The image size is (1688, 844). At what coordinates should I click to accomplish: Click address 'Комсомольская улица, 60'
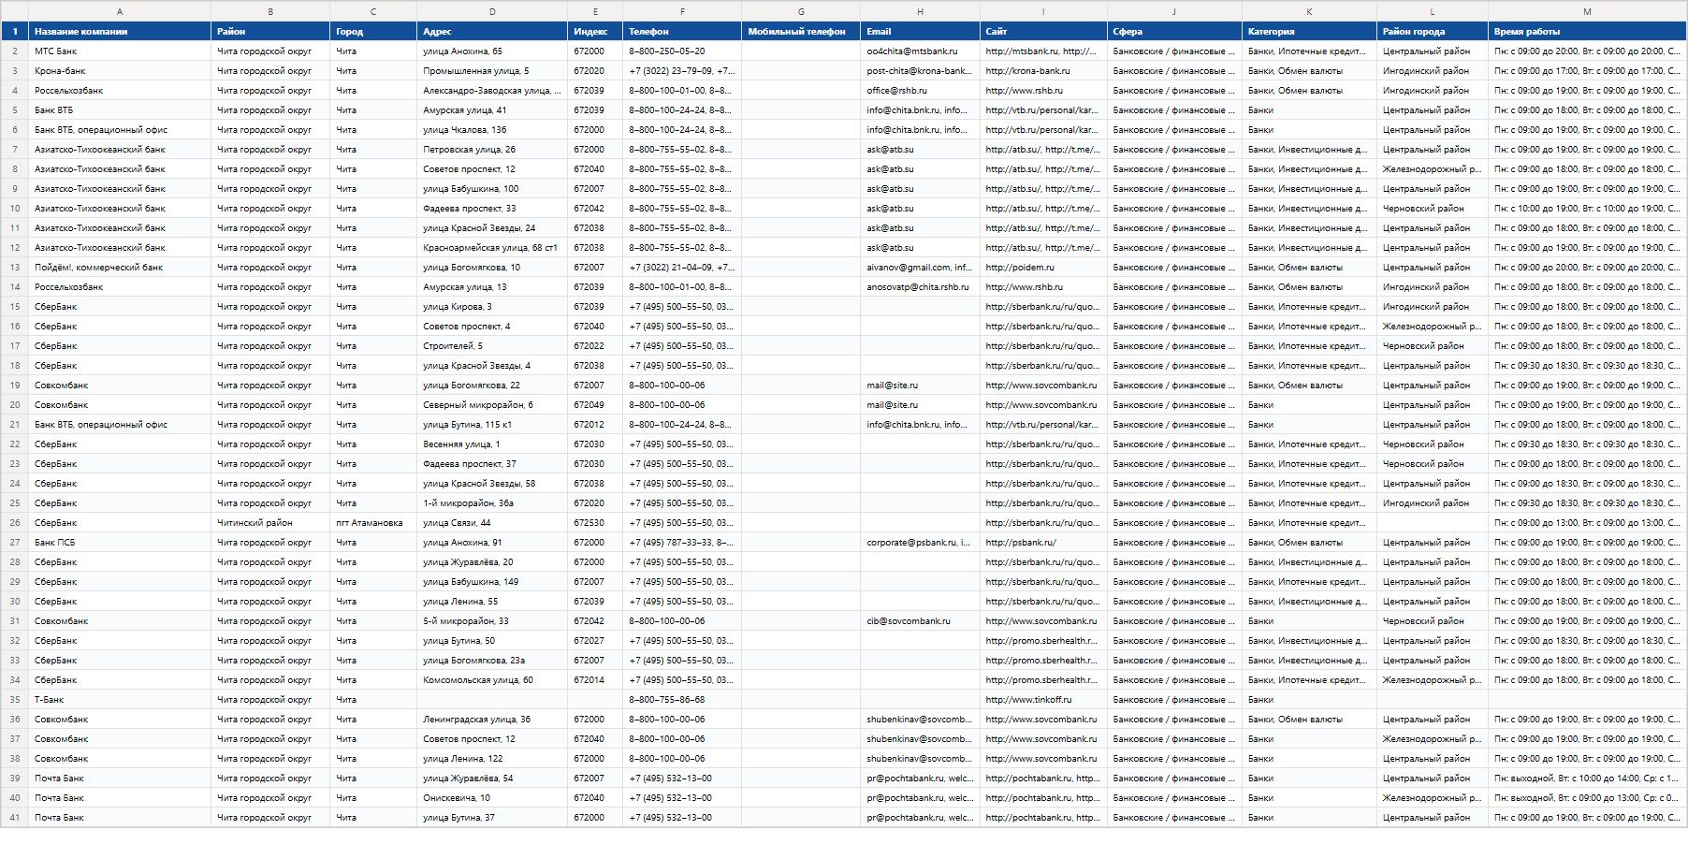coord(492,680)
